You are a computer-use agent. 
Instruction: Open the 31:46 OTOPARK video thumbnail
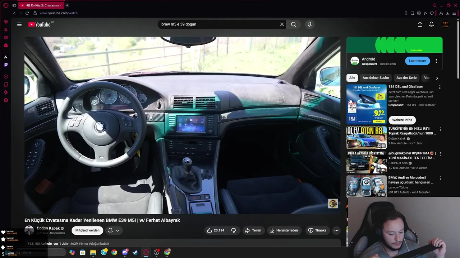[366, 162]
